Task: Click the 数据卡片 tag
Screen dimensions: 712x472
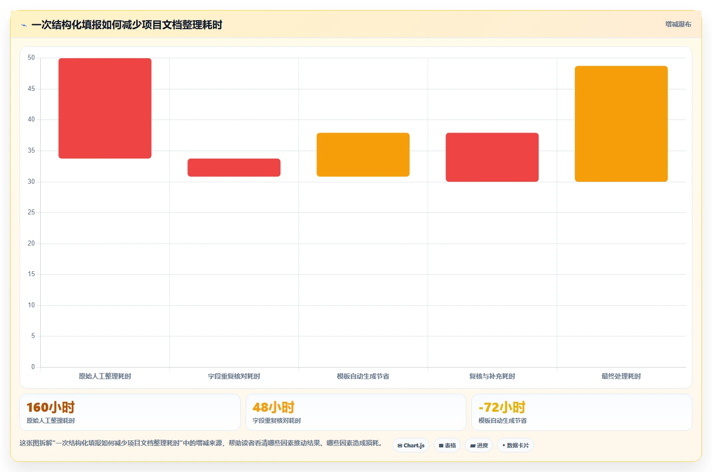Action: (515, 445)
